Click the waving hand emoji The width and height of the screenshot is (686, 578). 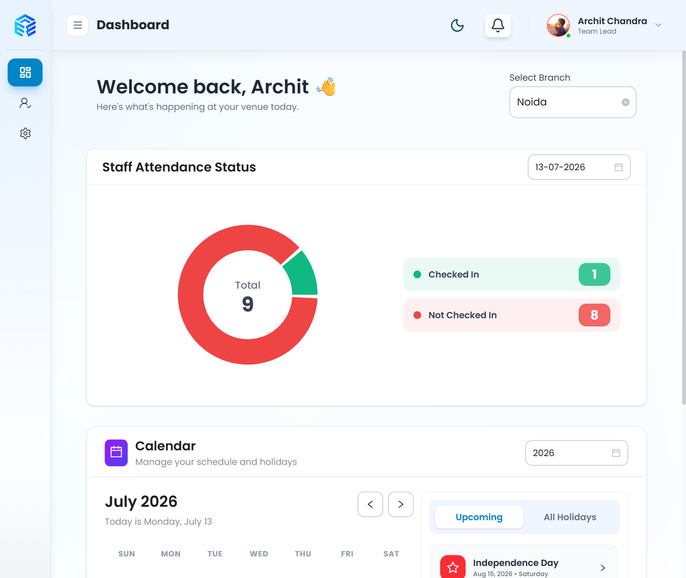pos(327,87)
